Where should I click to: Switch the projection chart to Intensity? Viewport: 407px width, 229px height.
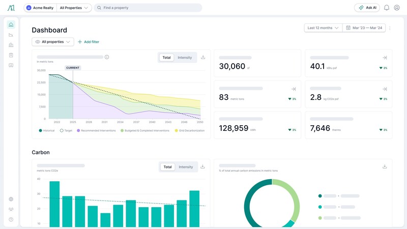click(185, 58)
